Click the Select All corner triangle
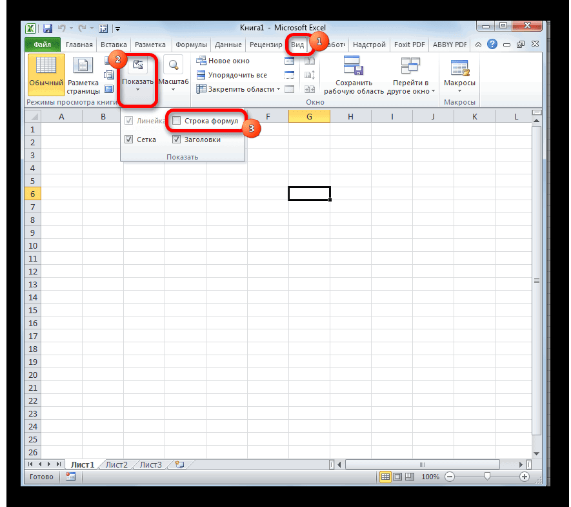 click(33, 117)
